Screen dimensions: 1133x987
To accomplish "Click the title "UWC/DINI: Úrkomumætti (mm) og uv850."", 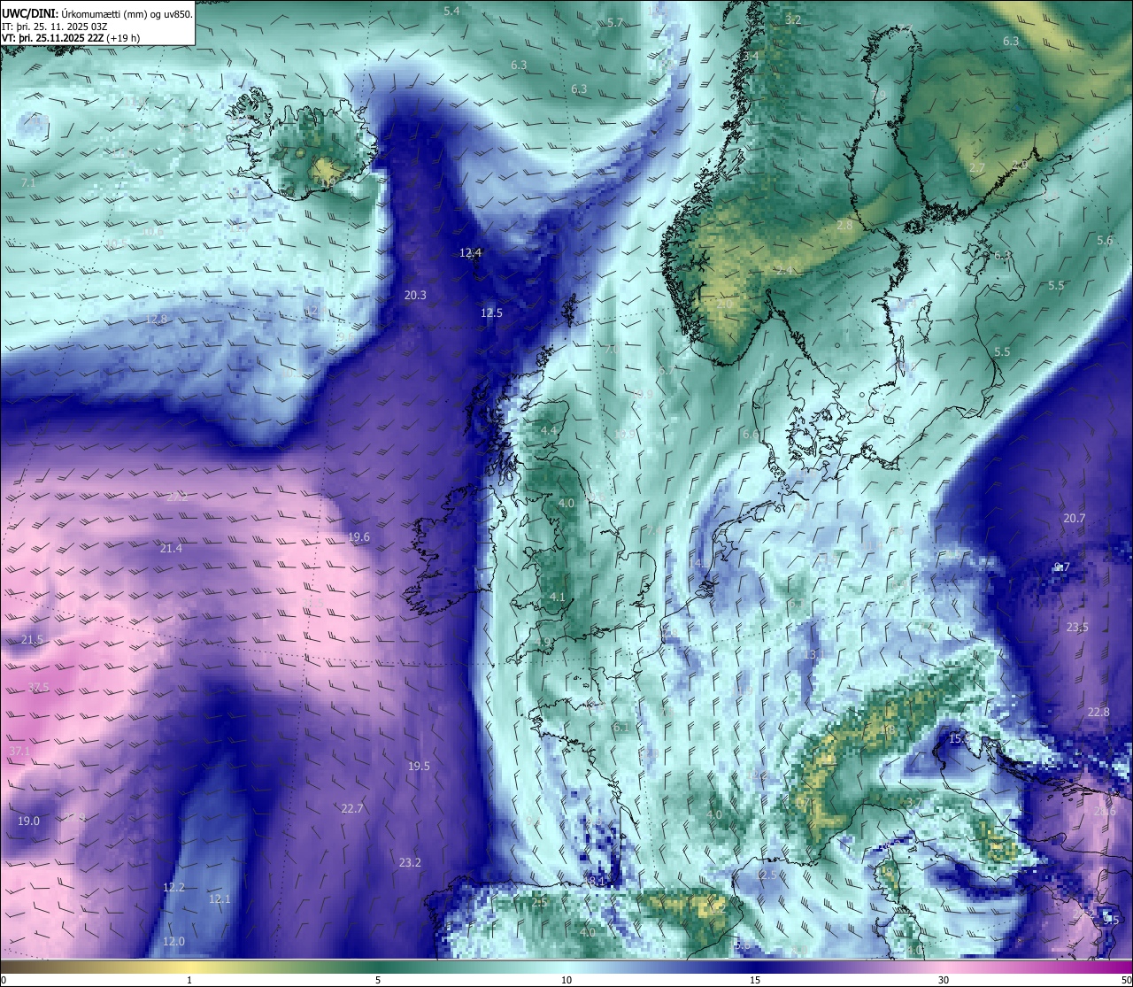I will click(x=96, y=13).
